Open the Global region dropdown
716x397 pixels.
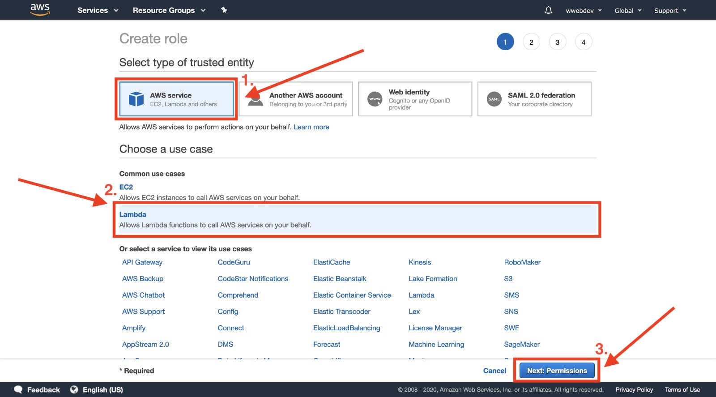point(628,11)
